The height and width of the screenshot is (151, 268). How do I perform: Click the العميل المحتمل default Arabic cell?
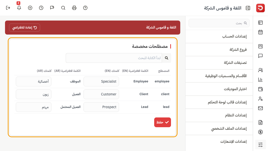click(70, 107)
